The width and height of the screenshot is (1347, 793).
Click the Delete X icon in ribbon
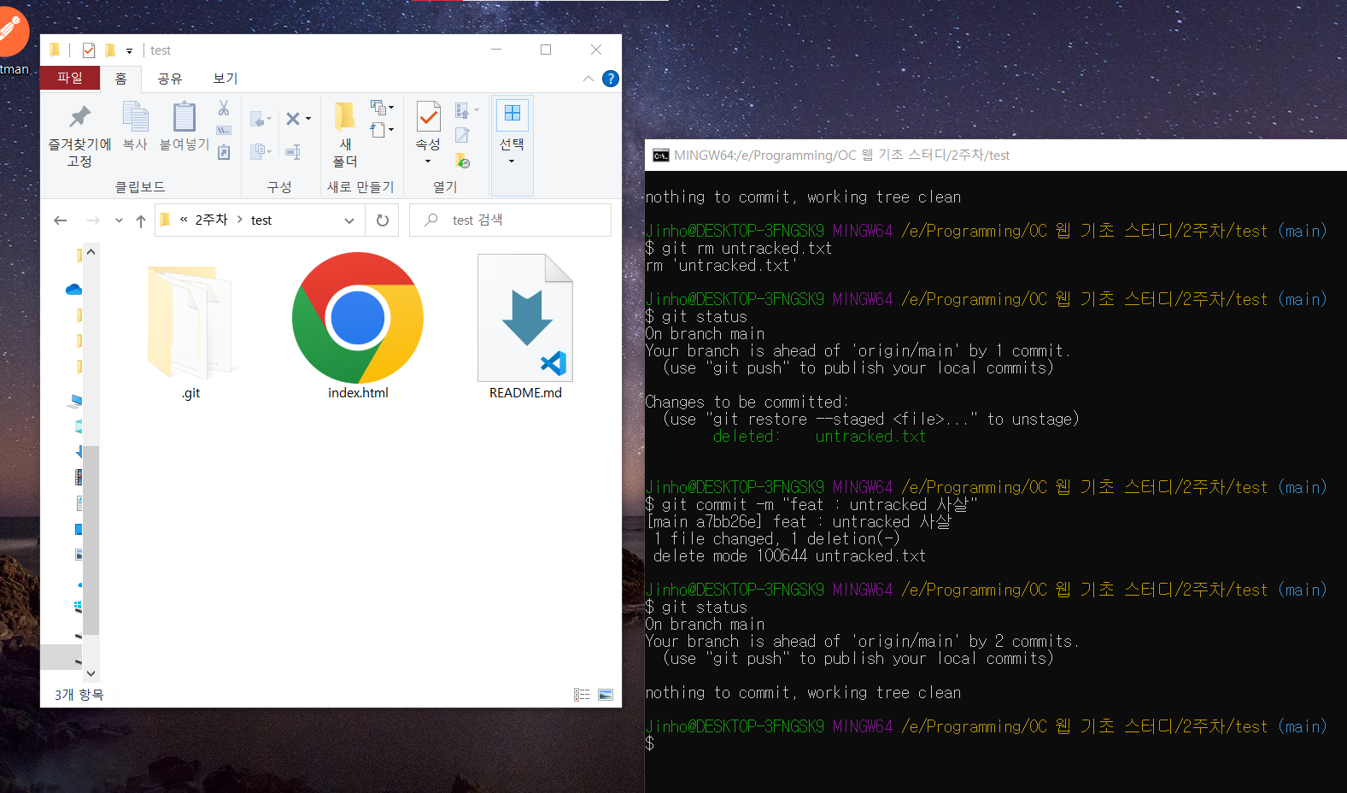(x=293, y=119)
